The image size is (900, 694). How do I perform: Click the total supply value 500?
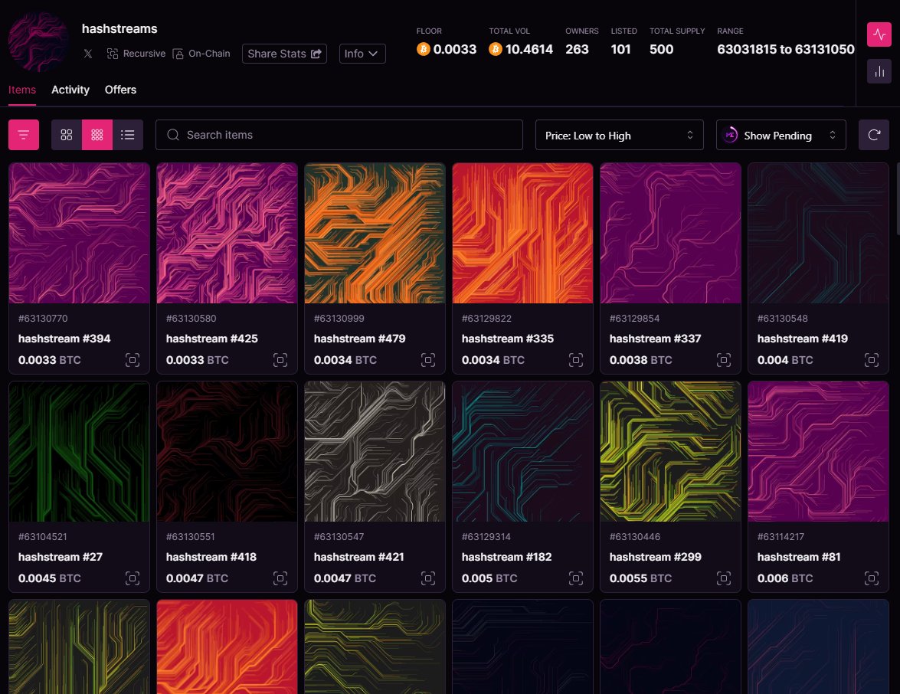(x=661, y=49)
